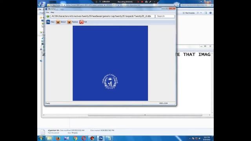Open Firefox from the taskbar
The width and height of the screenshot is (251, 141).
pyautogui.click(x=58, y=138)
